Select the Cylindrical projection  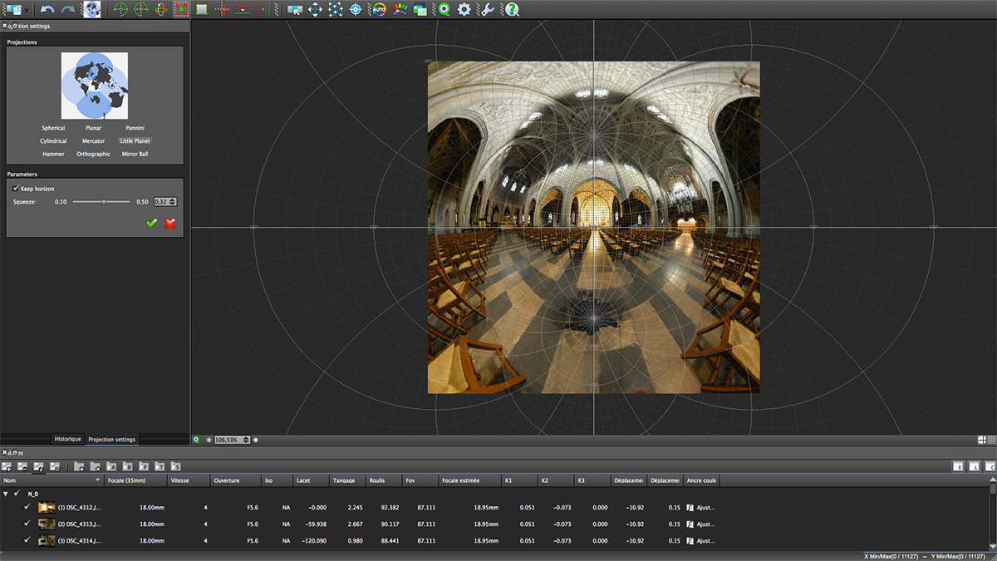pos(53,141)
